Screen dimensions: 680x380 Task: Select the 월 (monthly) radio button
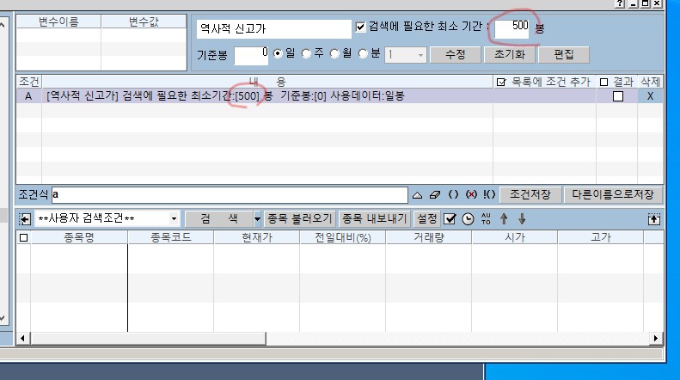pos(335,54)
